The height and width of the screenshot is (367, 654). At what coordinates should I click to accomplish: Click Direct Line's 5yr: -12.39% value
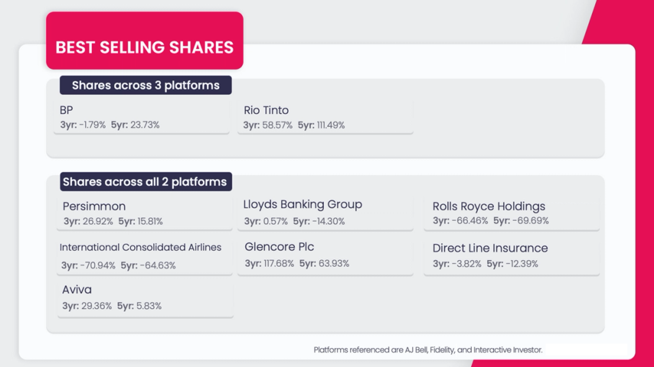tap(512, 264)
